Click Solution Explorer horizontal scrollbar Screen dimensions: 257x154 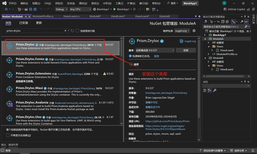pos(225,76)
